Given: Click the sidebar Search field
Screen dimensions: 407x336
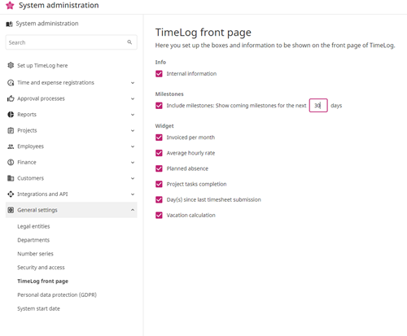Looking at the screenshot, I should (x=71, y=42).
